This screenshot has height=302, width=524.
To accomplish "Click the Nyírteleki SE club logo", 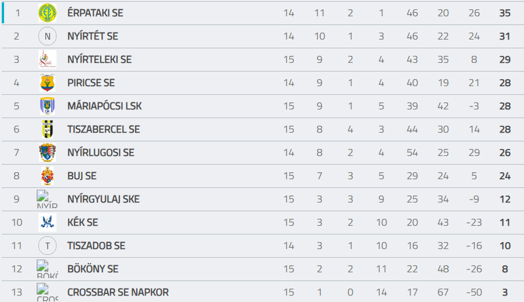I will [x=48, y=59].
